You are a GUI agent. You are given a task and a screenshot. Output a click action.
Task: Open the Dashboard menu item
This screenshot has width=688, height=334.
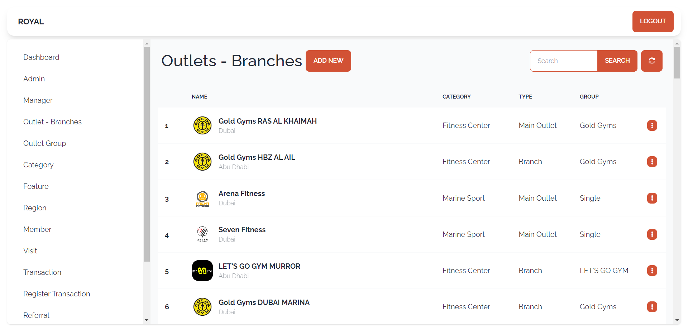[41, 57]
